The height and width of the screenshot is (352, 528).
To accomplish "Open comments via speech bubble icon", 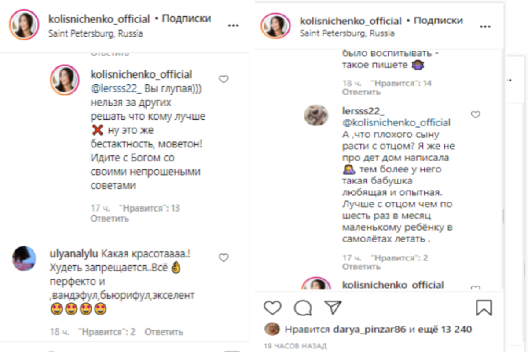I will click(x=302, y=308).
